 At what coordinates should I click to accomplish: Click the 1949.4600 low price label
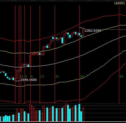click(29, 80)
